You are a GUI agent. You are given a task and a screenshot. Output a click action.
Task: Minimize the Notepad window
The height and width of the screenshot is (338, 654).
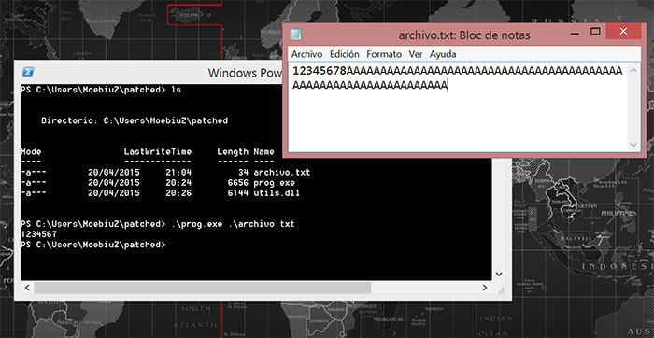574,33
